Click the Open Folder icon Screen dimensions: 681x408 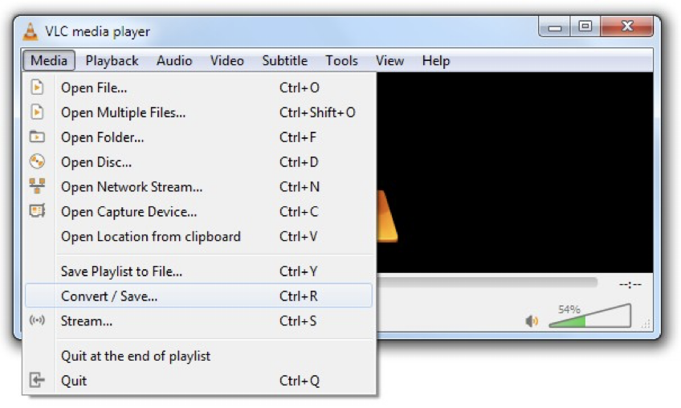click(38, 137)
